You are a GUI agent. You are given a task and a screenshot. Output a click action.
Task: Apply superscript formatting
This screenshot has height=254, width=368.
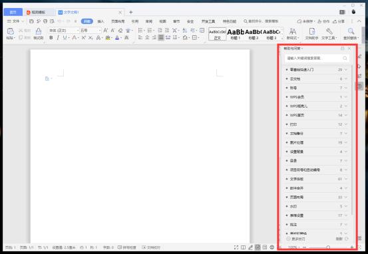click(84, 37)
